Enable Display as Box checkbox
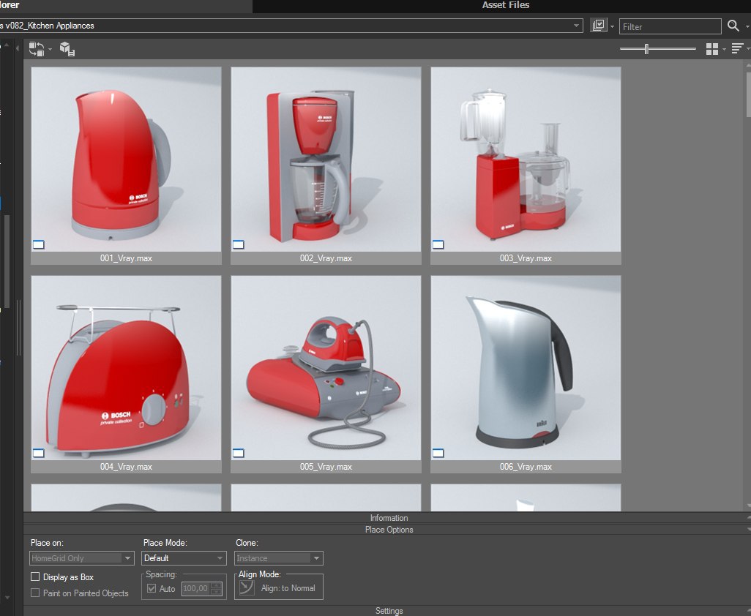The image size is (751, 616). pyautogui.click(x=35, y=576)
